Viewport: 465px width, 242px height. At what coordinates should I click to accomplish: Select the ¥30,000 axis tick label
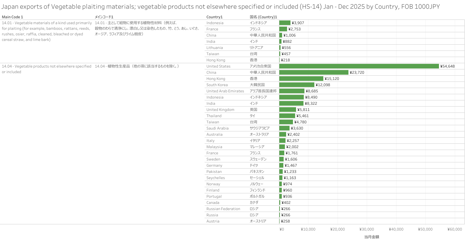click(367, 230)
